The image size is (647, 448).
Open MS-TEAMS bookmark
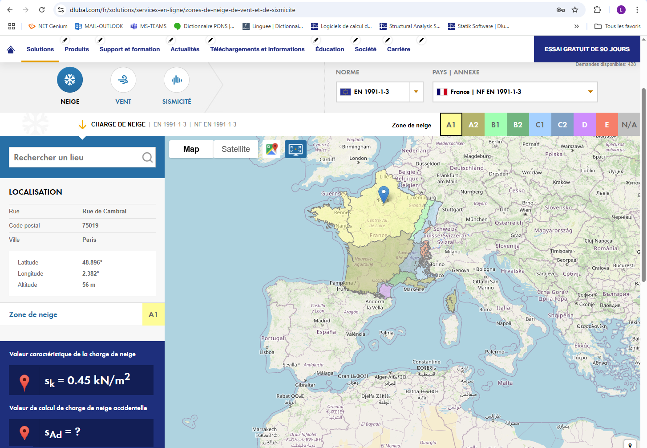[148, 26]
